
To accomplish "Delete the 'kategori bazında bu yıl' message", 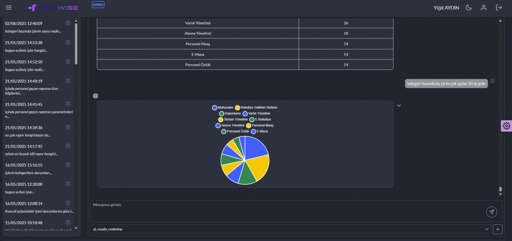I will click(492, 81).
